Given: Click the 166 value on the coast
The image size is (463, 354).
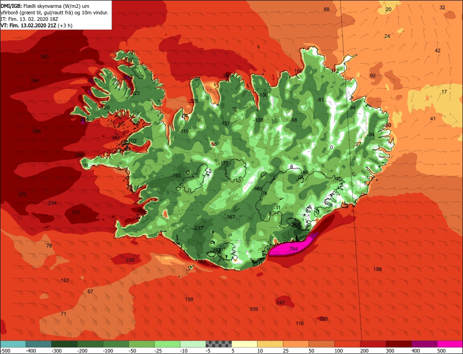Looking at the screenshot, I should [299, 71].
